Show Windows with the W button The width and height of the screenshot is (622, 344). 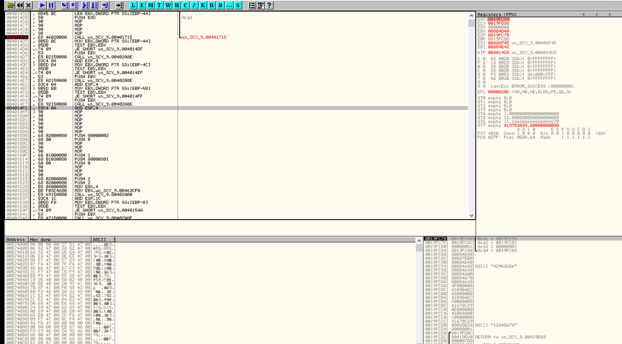click(168, 5)
